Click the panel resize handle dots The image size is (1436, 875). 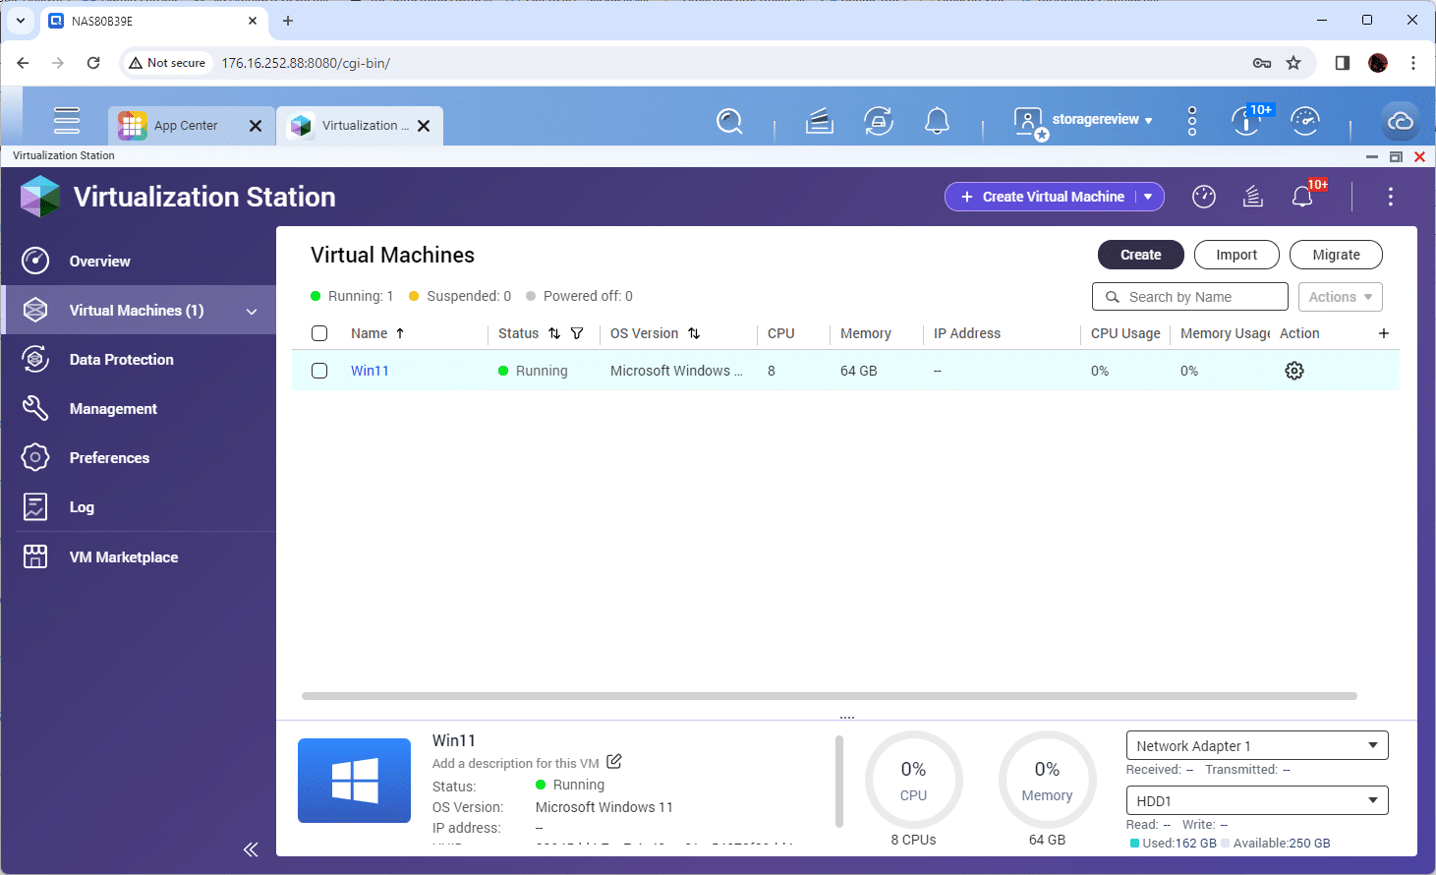(847, 718)
